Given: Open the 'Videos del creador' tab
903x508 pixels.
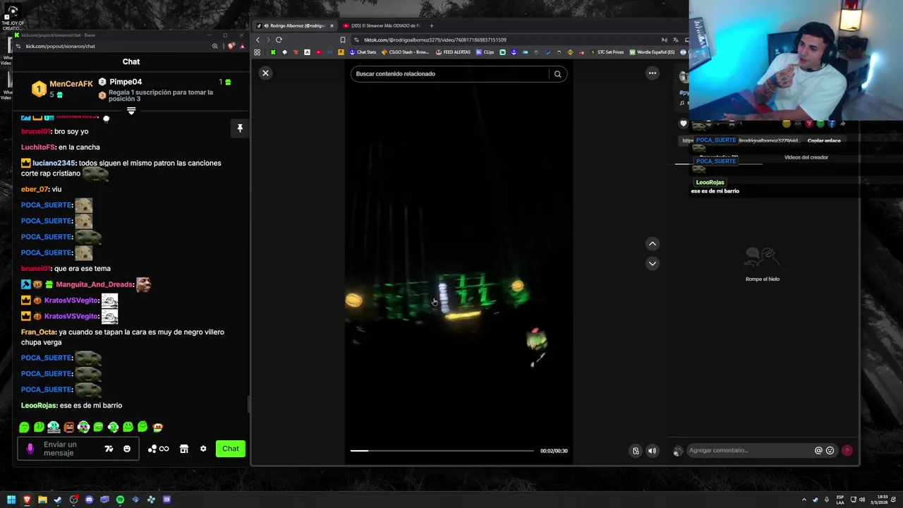Looking at the screenshot, I should point(806,157).
